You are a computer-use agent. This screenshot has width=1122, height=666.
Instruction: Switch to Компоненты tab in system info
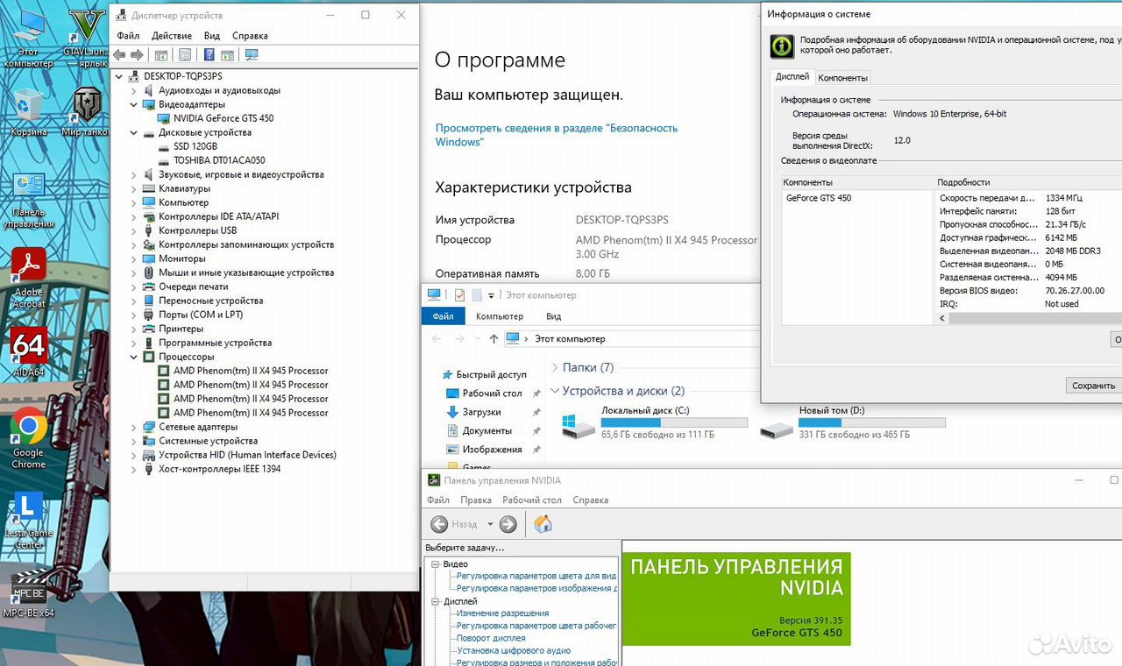842,78
